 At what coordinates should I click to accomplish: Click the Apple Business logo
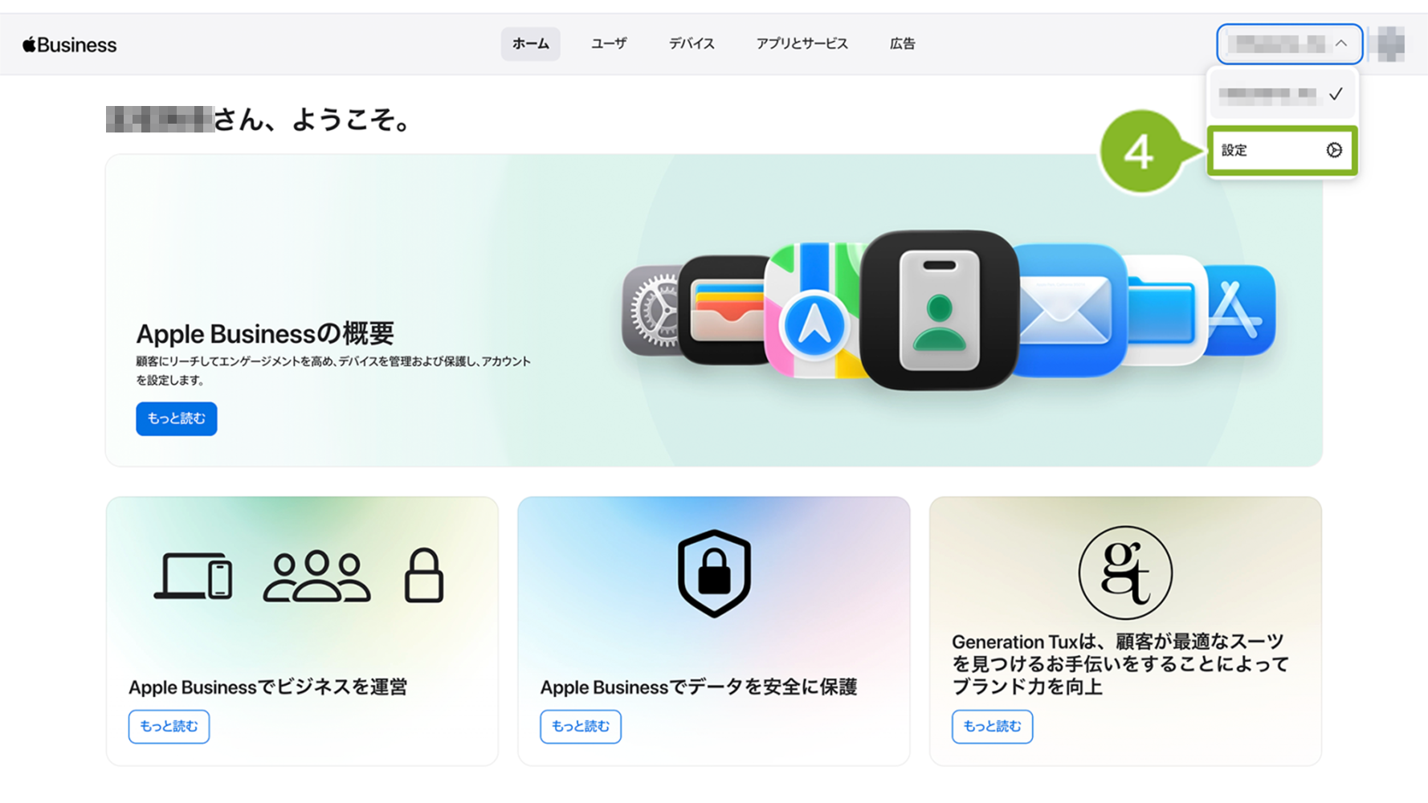[x=69, y=45]
